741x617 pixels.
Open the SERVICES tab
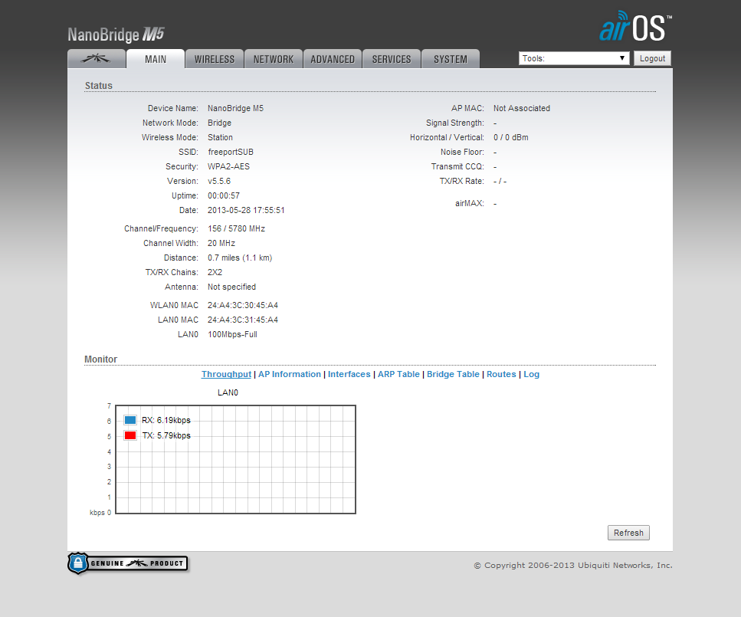tap(392, 58)
